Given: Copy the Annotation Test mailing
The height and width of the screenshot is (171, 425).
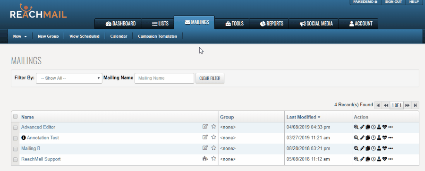Looking at the screenshot, I should click(367, 137).
